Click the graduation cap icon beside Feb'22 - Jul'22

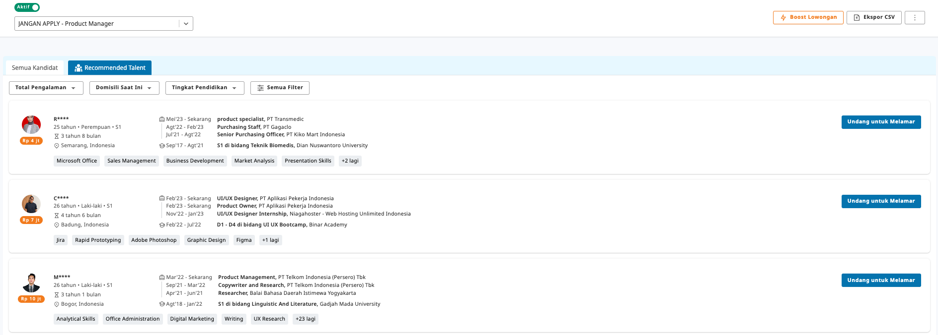[x=162, y=225]
